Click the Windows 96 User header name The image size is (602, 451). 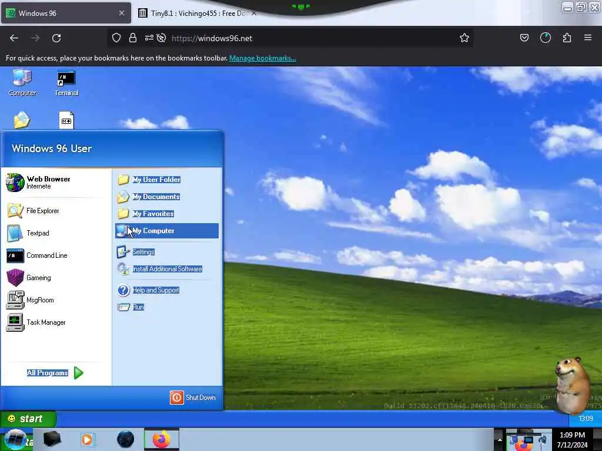[52, 149]
